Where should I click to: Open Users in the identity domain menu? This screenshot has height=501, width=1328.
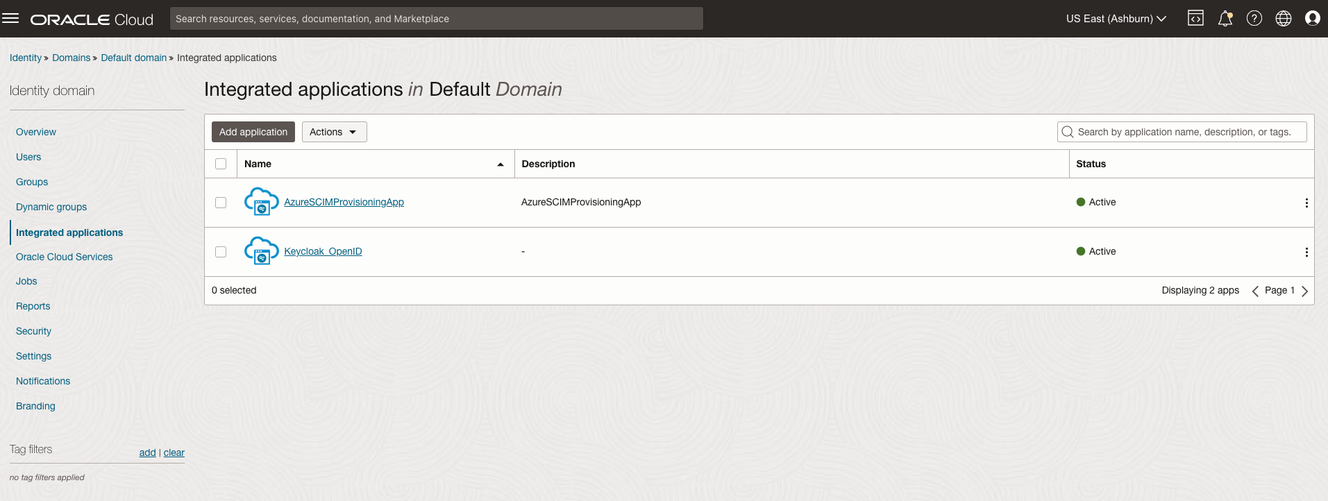tap(28, 157)
